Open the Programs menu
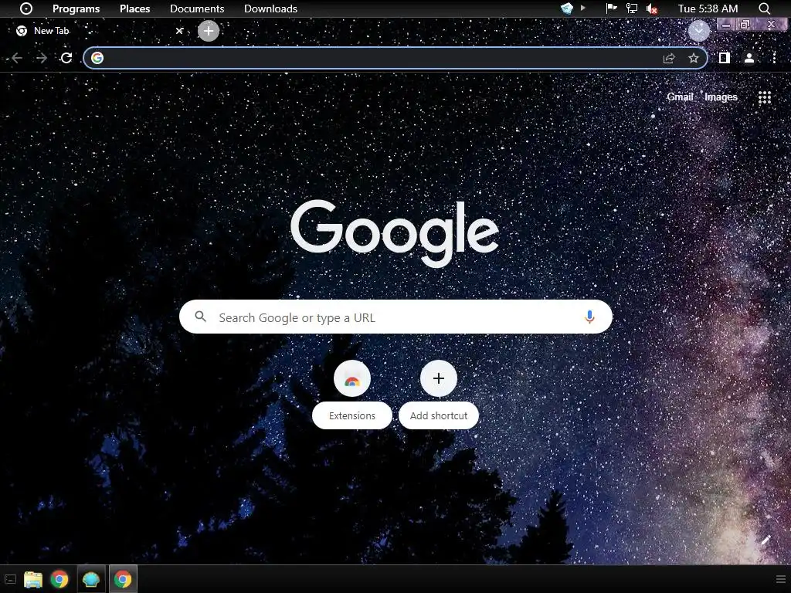This screenshot has height=593, width=791. tap(76, 8)
